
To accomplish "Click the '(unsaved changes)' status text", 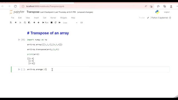I will click(x=85, y=12).
